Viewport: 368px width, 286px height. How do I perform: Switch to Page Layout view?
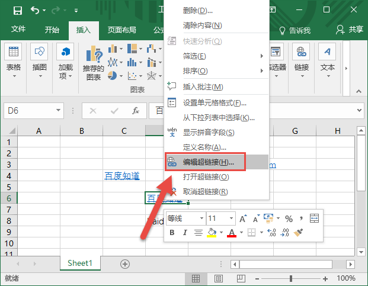[219, 278]
